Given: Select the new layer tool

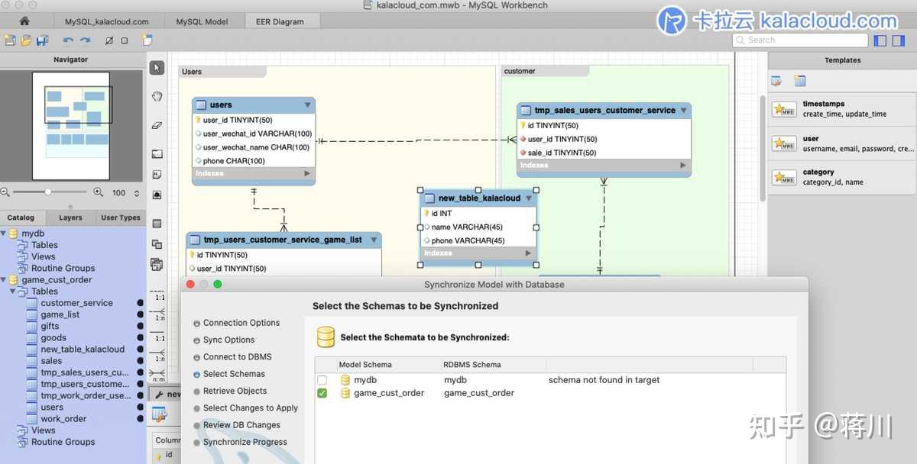Looking at the screenshot, I should (157, 153).
